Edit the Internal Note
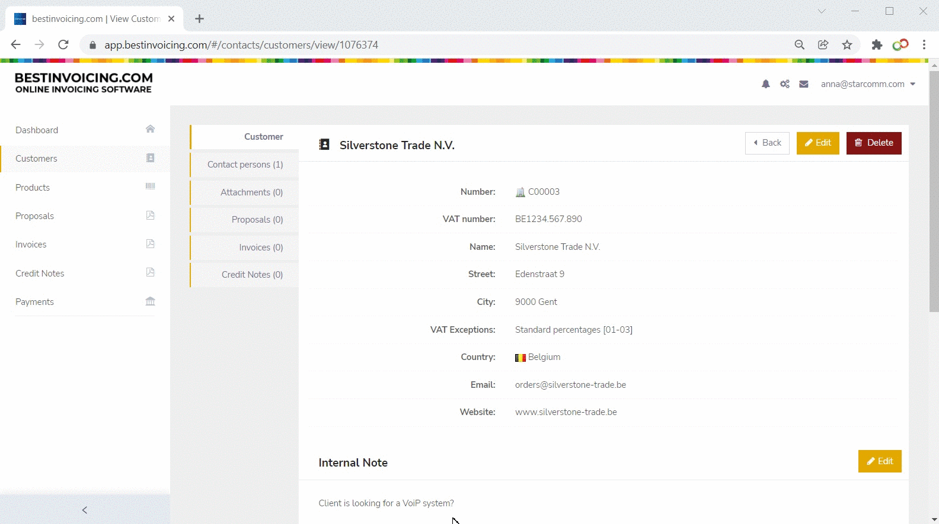 point(879,461)
